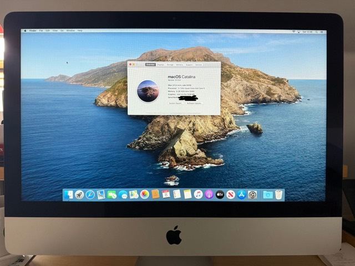Click the Software Update button
Screen dimensions: 355x266
coord(194,103)
